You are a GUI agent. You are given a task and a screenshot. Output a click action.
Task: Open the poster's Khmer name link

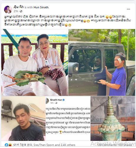[x=19, y=7]
